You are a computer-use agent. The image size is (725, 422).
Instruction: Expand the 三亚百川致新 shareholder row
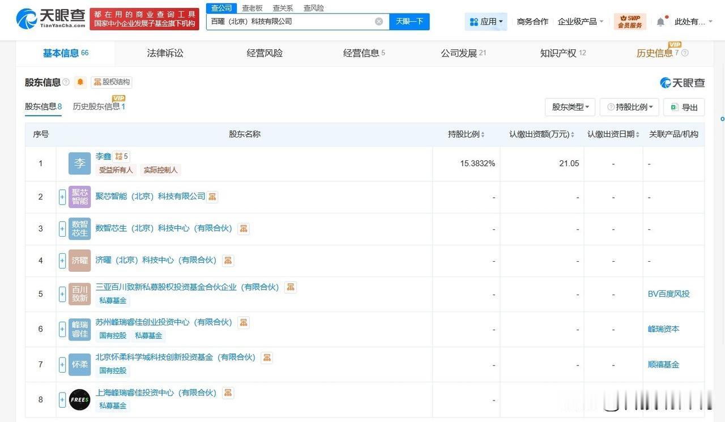tap(62, 294)
